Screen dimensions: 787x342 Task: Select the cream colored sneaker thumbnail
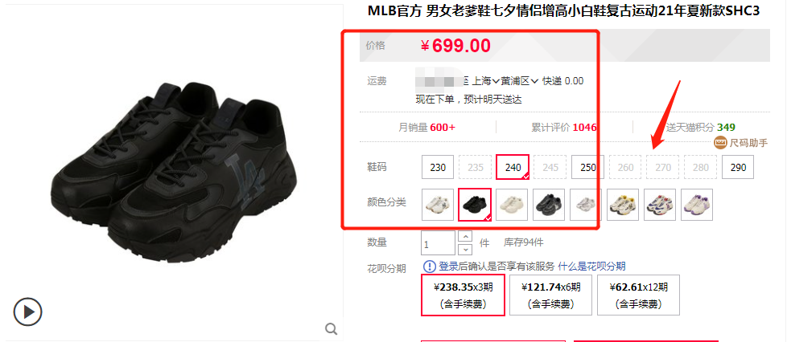pos(512,204)
